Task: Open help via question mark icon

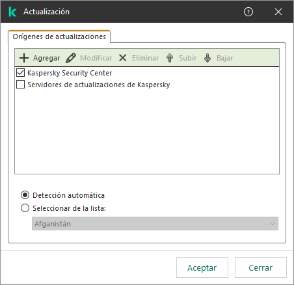Action: point(248,12)
